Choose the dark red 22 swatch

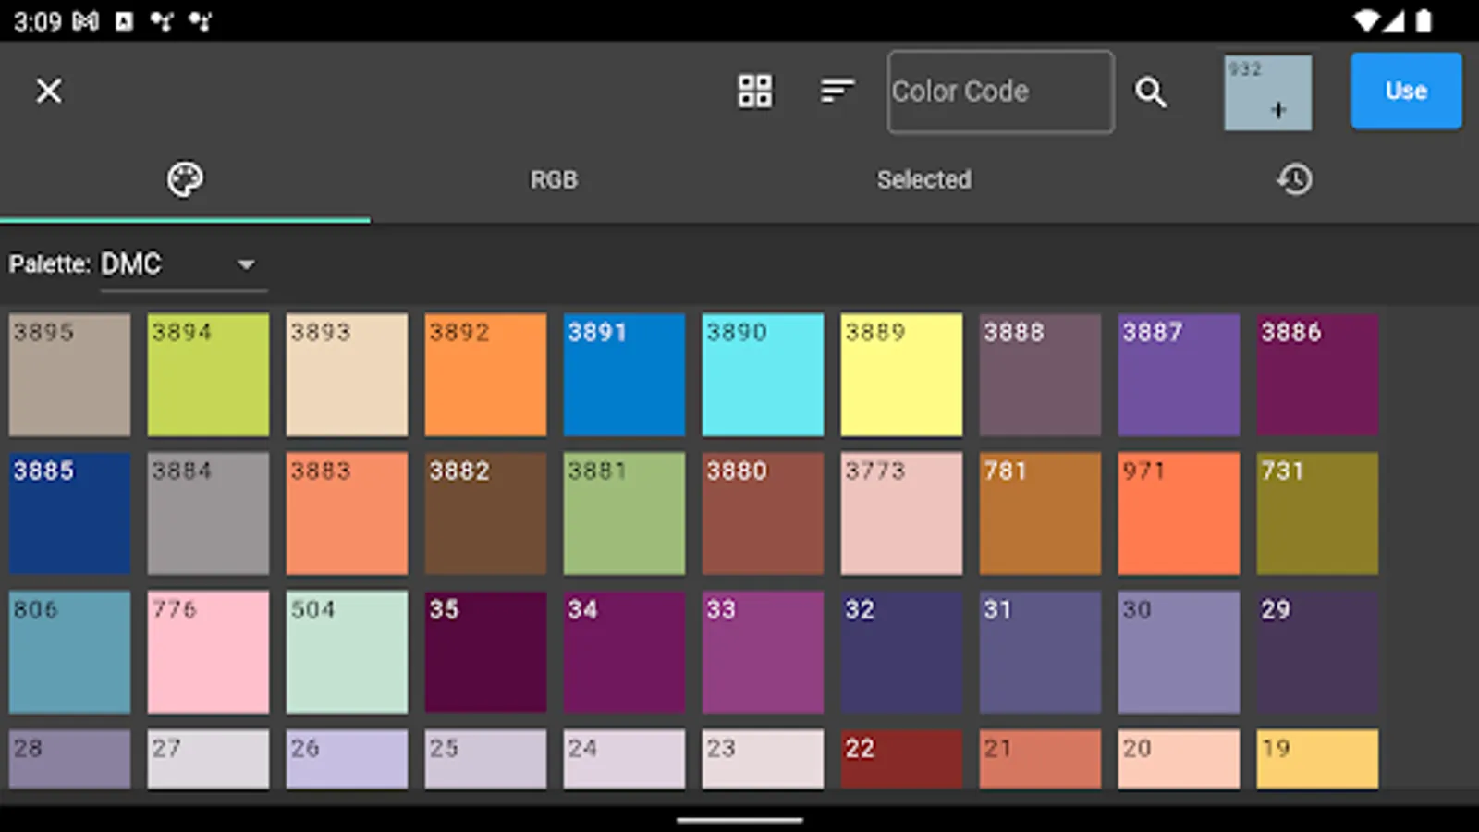pos(901,758)
